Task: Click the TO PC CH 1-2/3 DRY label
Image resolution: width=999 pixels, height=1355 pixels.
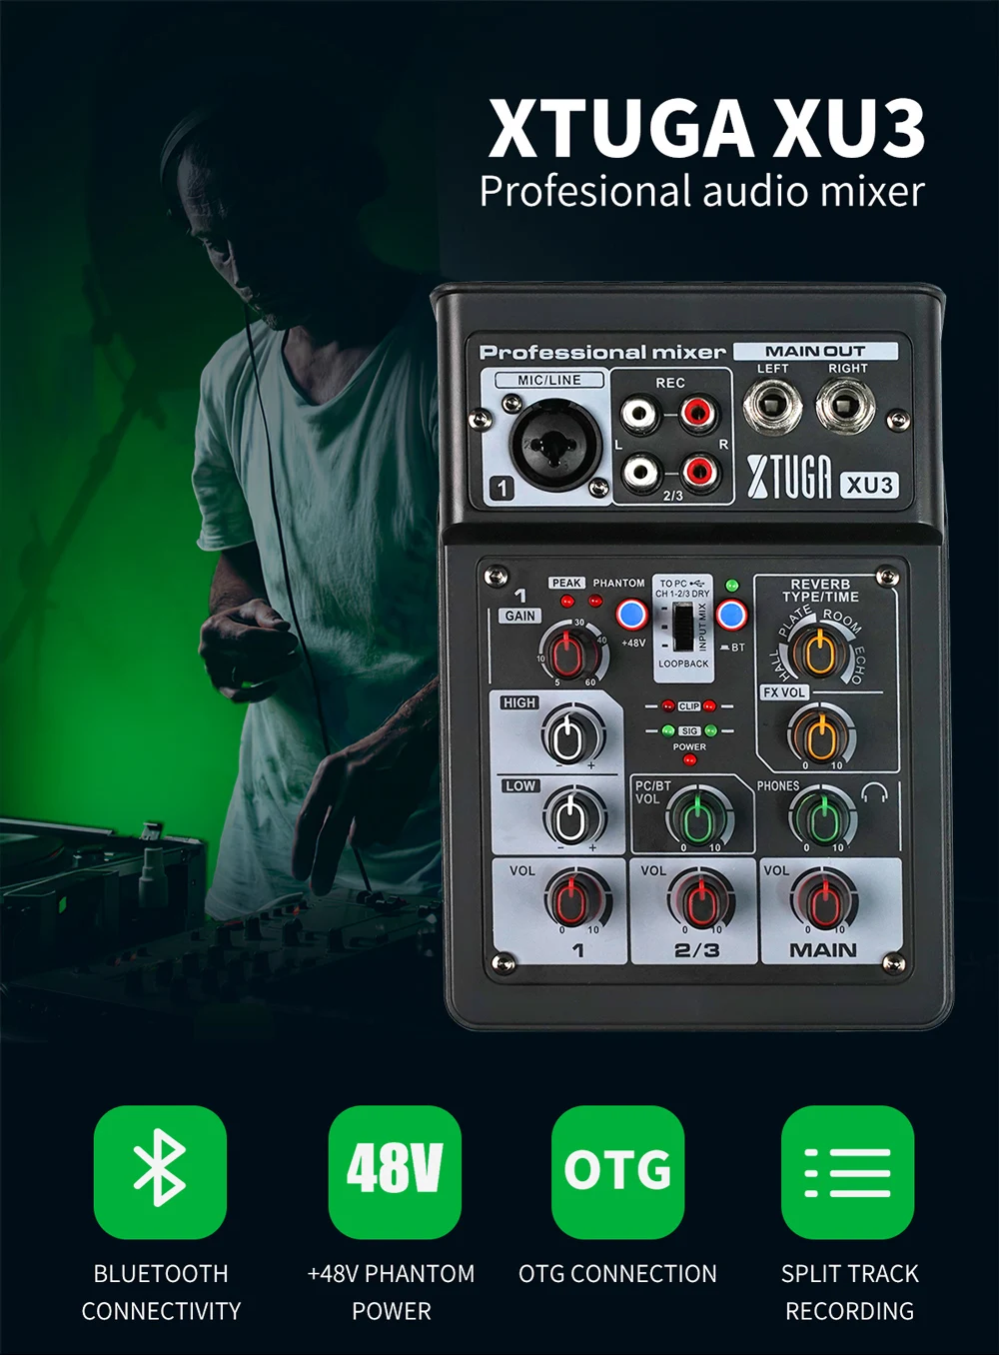Action: pyautogui.click(x=683, y=589)
